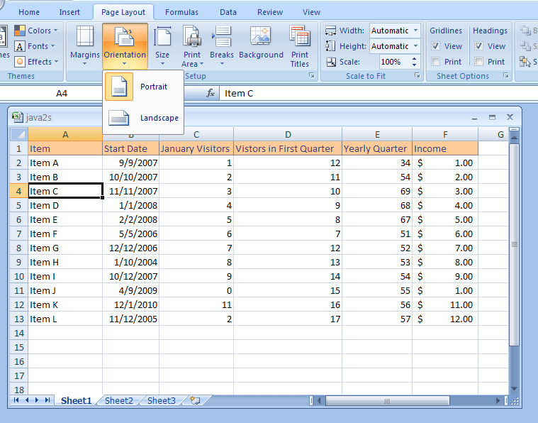Open the Breaks tool
The width and height of the screenshot is (538, 423).
pyautogui.click(x=222, y=45)
